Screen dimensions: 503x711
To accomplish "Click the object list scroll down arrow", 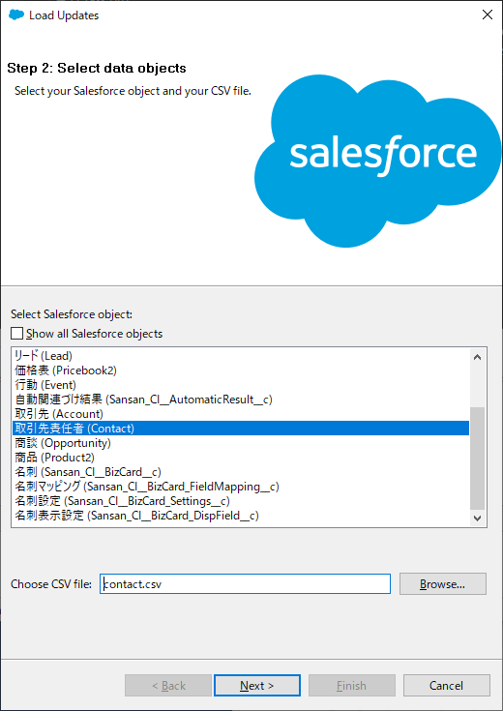I will (477, 518).
